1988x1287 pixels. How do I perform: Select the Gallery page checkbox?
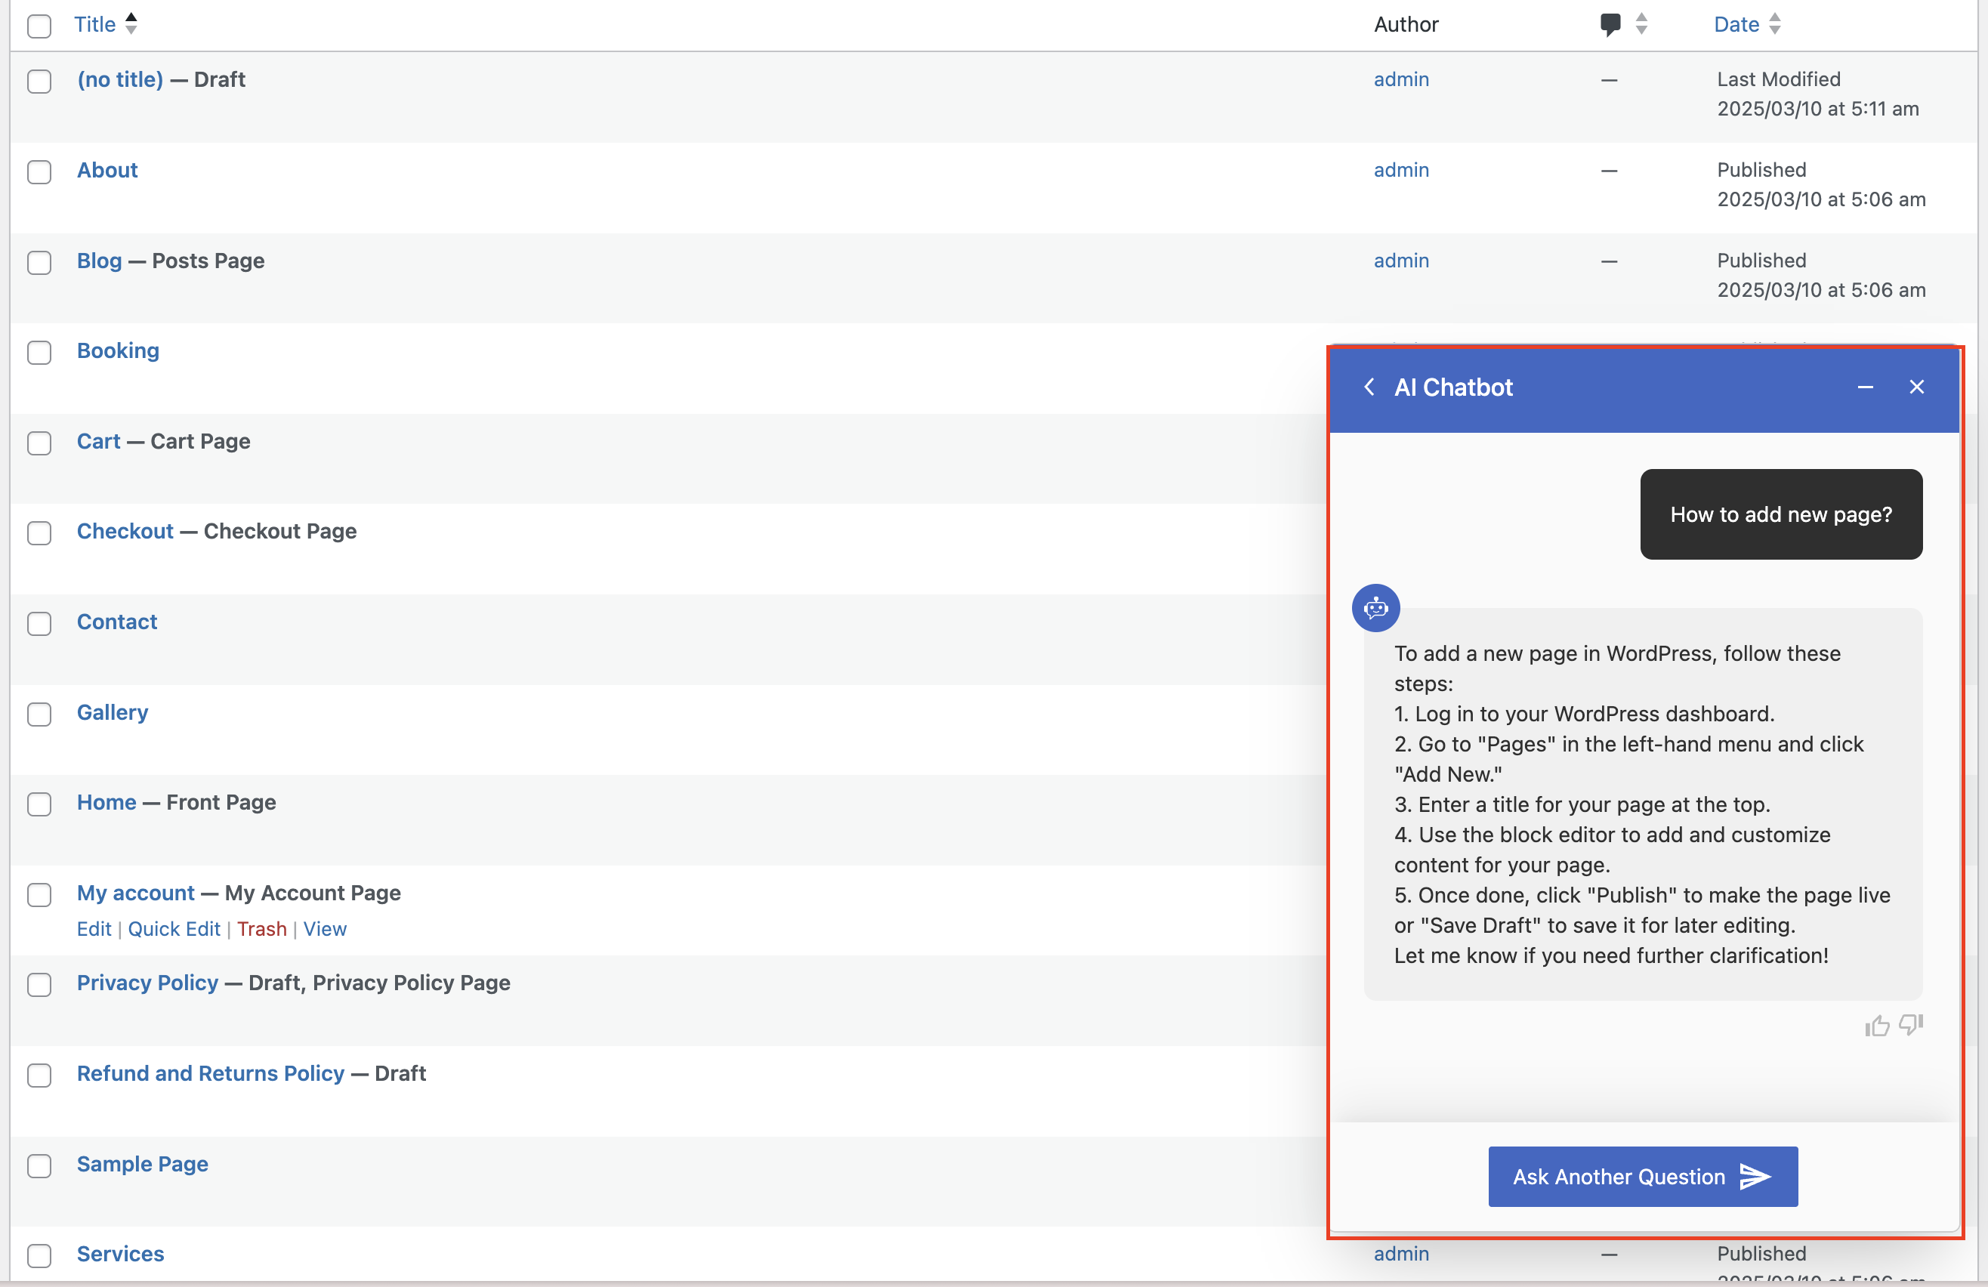[x=39, y=714]
